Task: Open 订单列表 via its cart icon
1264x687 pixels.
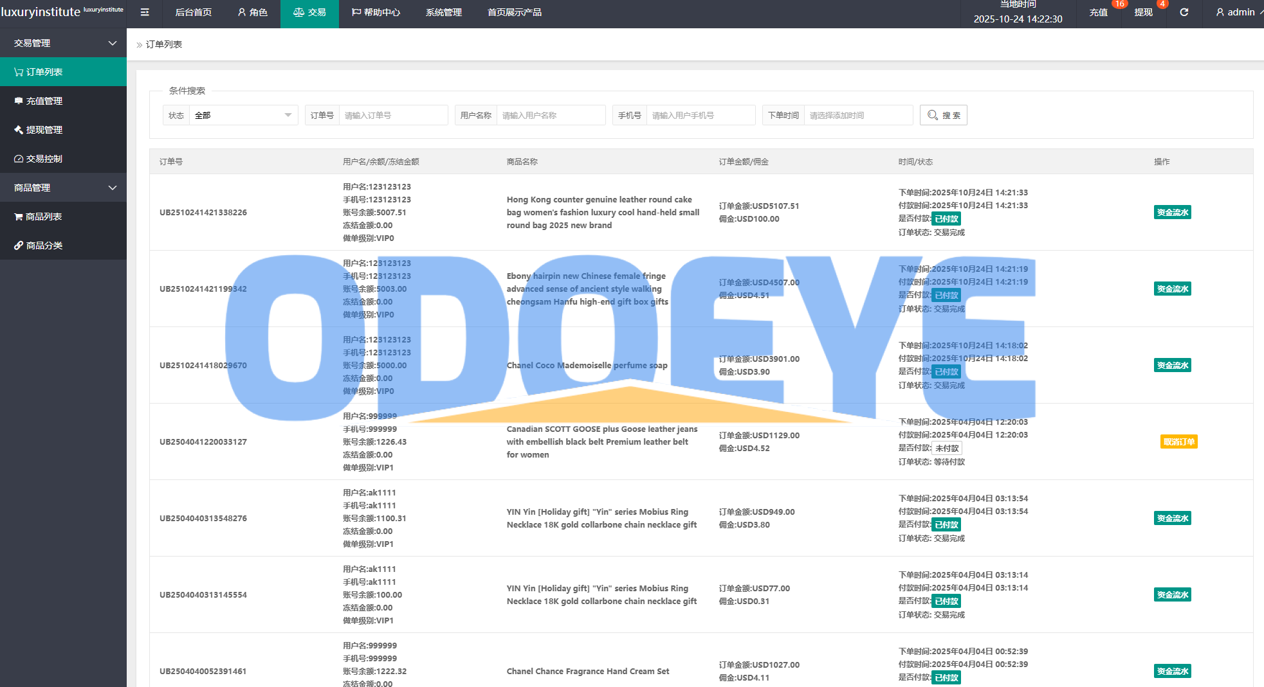Action: [x=19, y=72]
